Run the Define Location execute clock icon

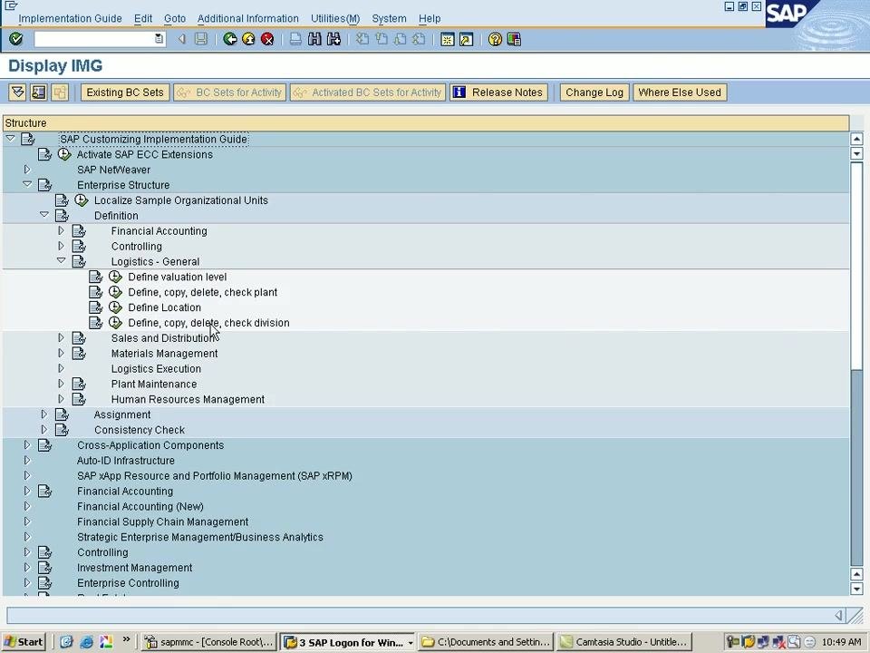click(x=115, y=307)
